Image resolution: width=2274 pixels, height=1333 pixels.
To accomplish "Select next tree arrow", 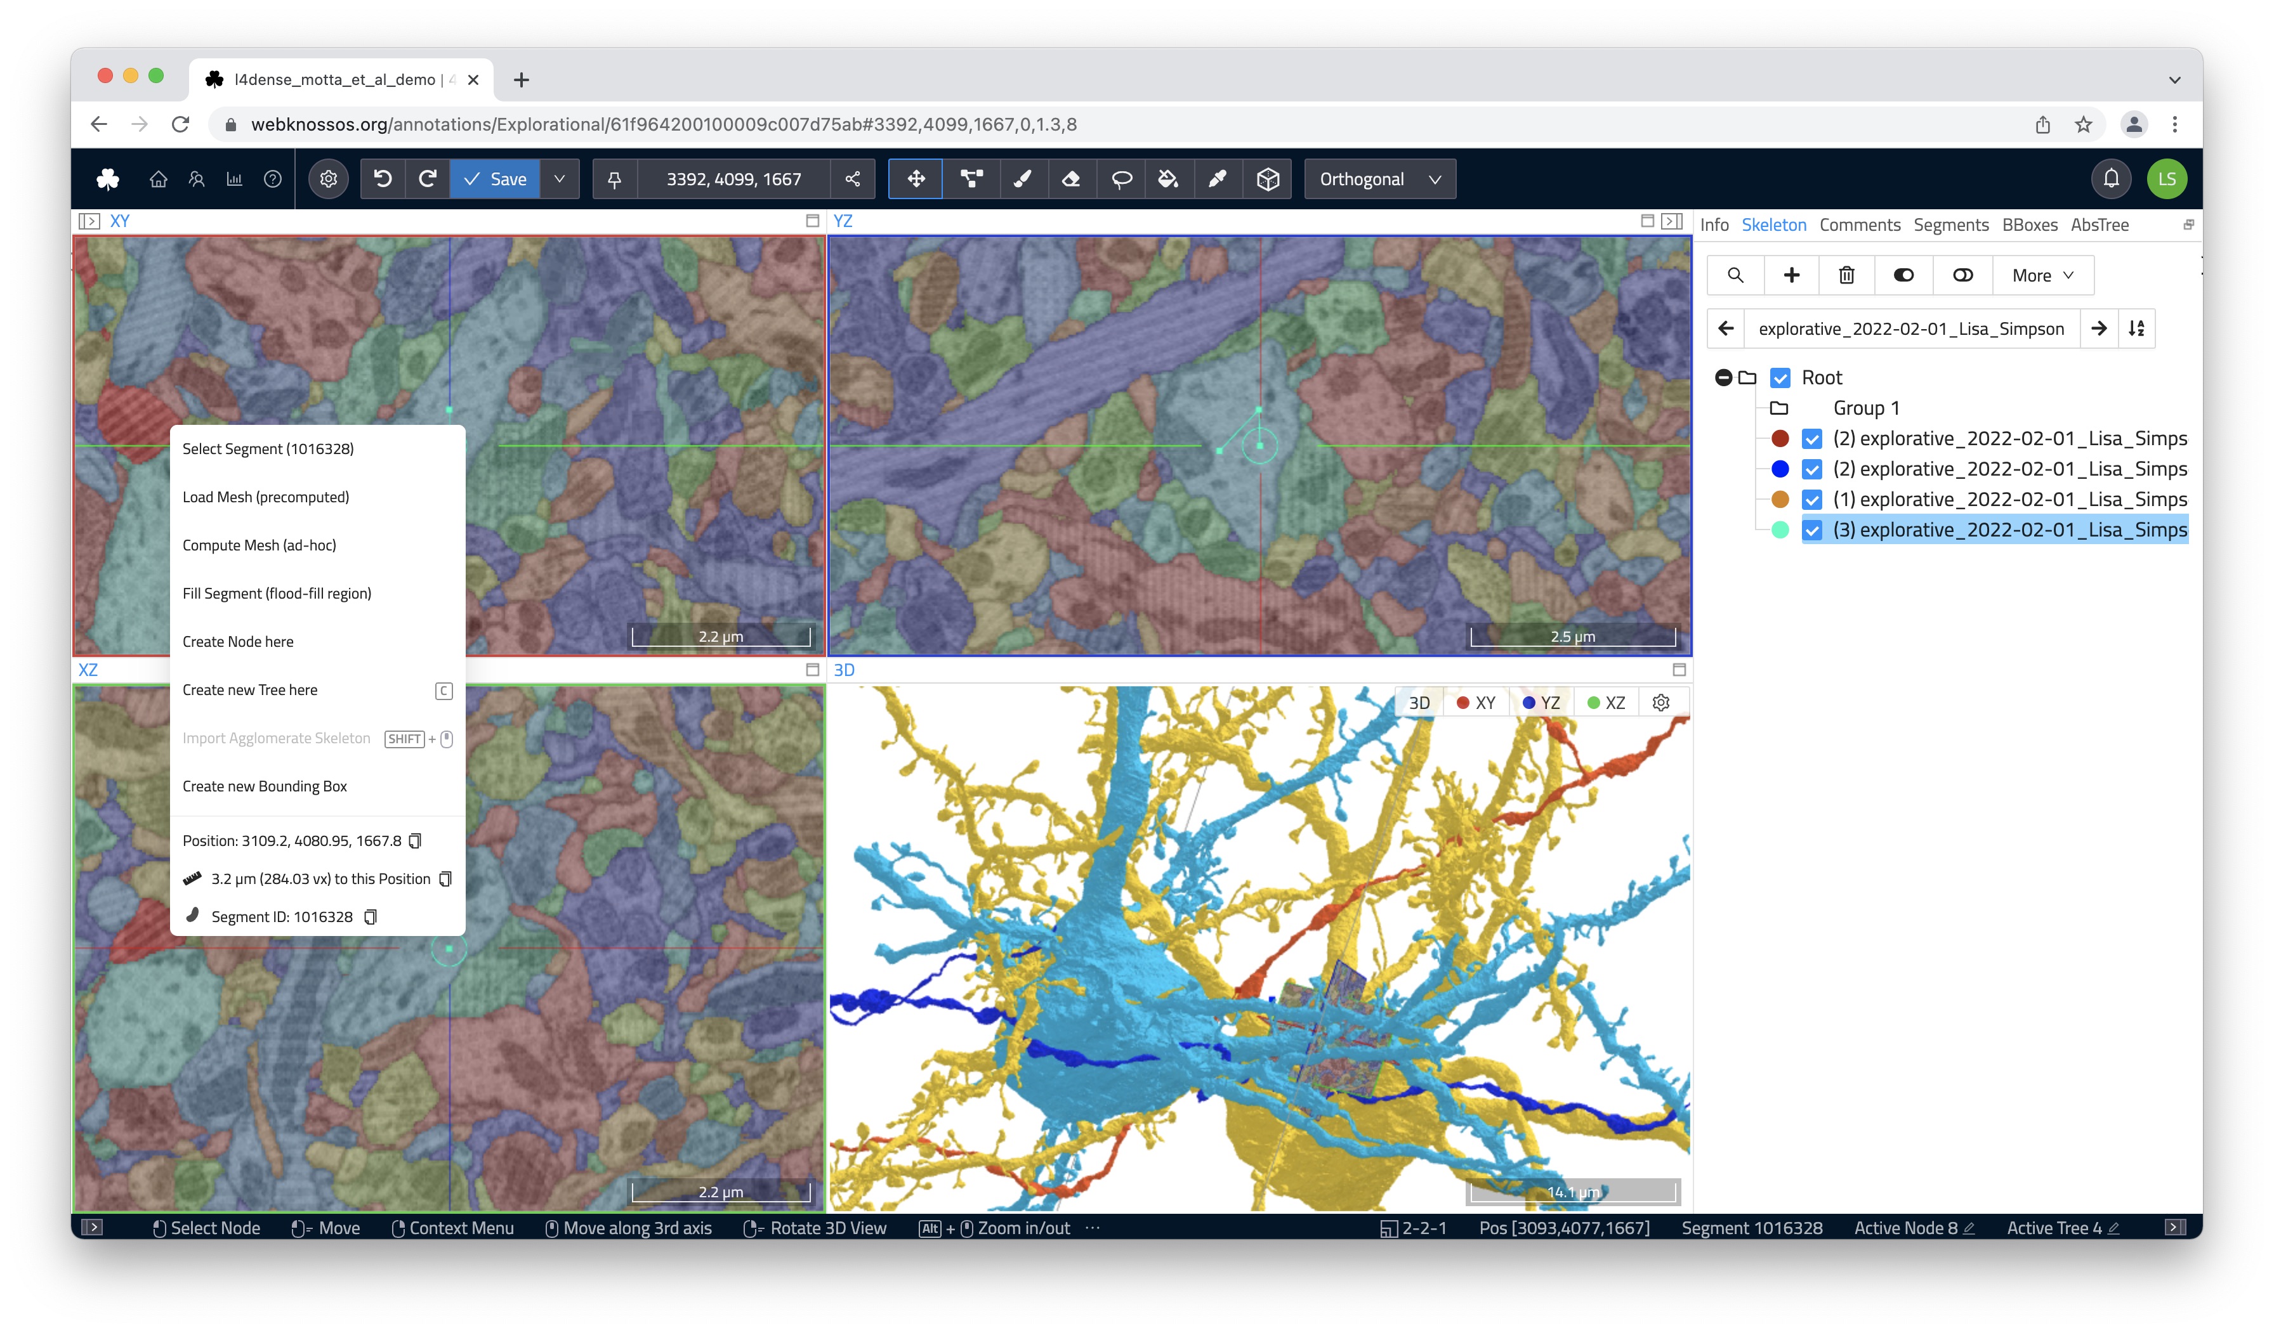I will 2099,328.
